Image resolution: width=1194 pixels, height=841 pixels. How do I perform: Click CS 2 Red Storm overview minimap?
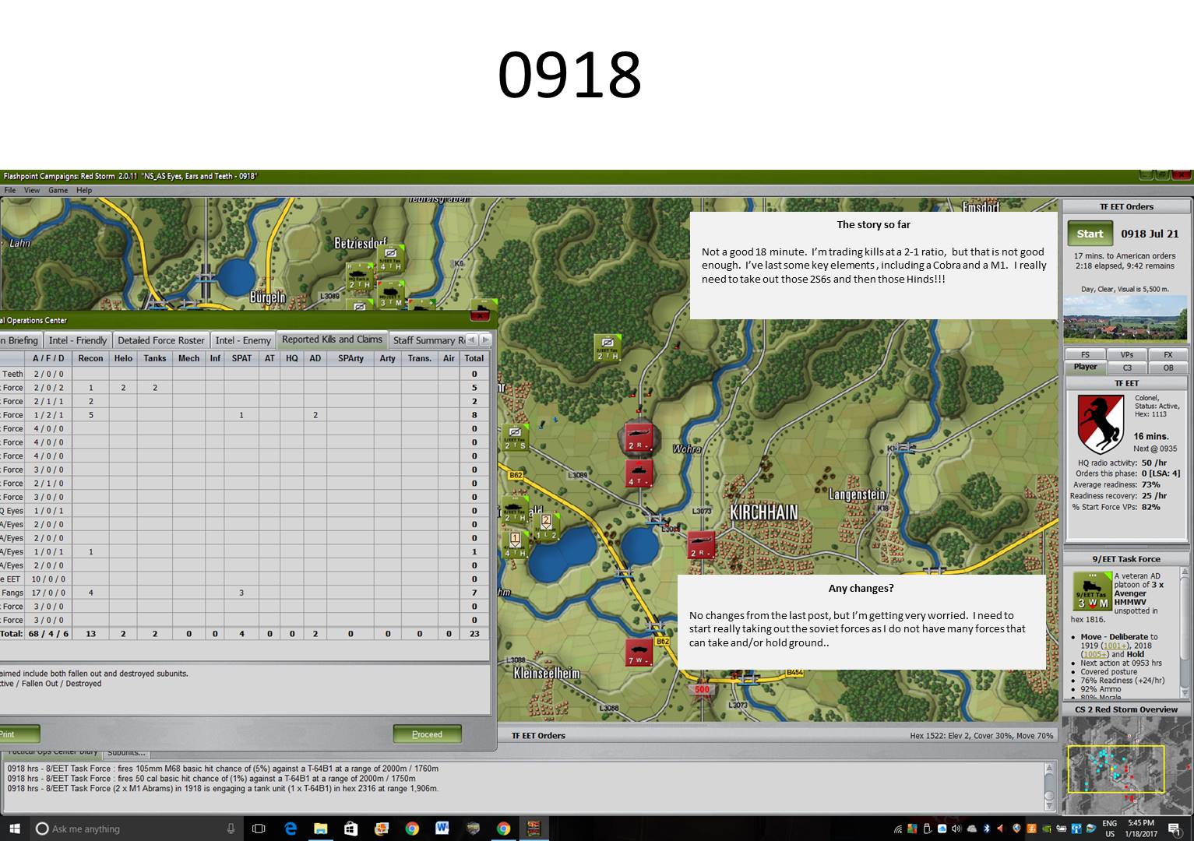(x=1125, y=765)
